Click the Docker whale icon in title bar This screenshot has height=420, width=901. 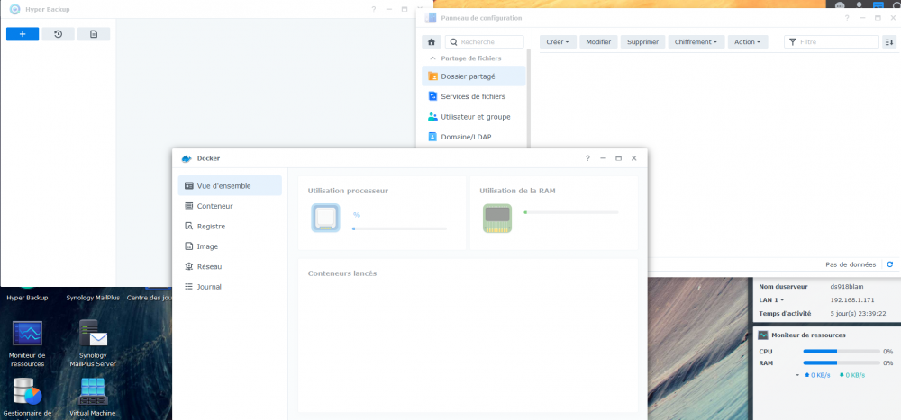187,158
